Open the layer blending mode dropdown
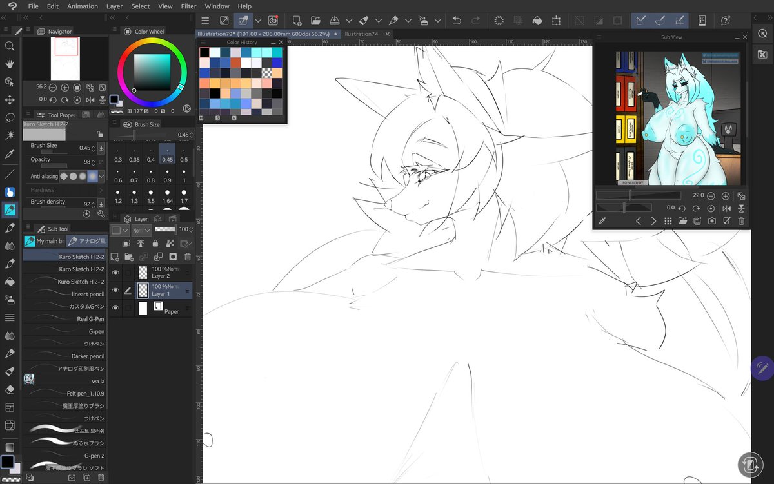Viewport: 774px width, 484px height. tap(141, 229)
